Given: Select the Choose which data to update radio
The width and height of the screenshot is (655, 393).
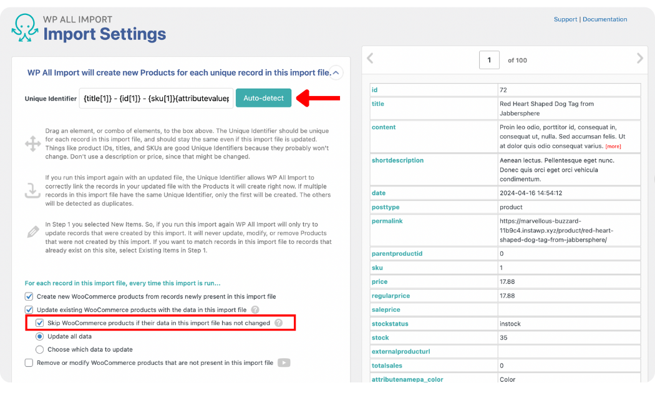Looking at the screenshot, I should [x=40, y=349].
